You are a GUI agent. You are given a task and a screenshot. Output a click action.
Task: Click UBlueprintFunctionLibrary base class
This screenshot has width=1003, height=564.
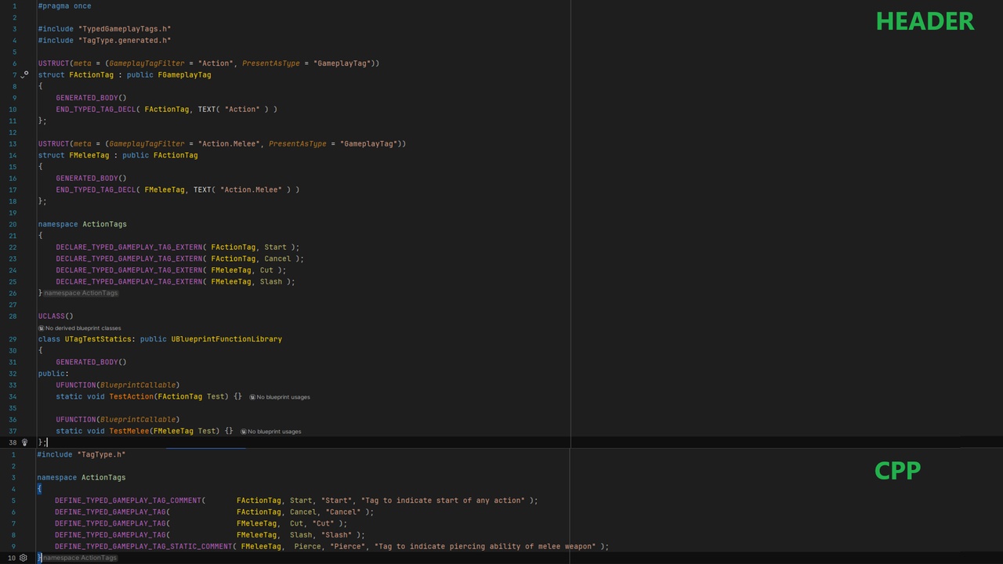pyautogui.click(x=226, y=339)
